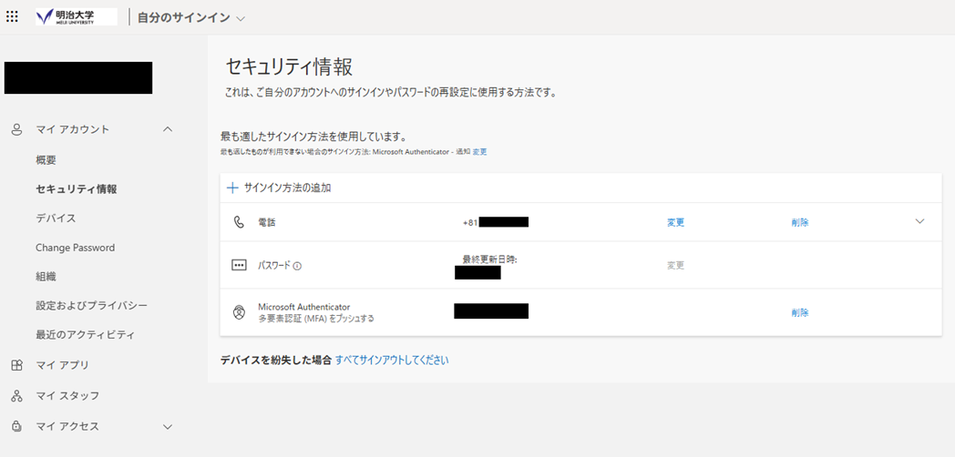Open the 自分のサインイン header dropdown

point(241,18)
